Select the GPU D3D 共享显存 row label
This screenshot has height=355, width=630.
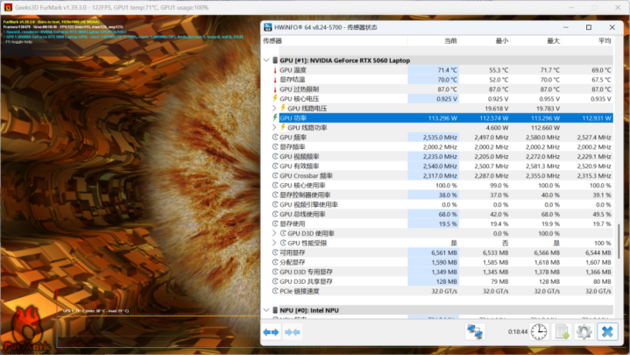point(306,281)
